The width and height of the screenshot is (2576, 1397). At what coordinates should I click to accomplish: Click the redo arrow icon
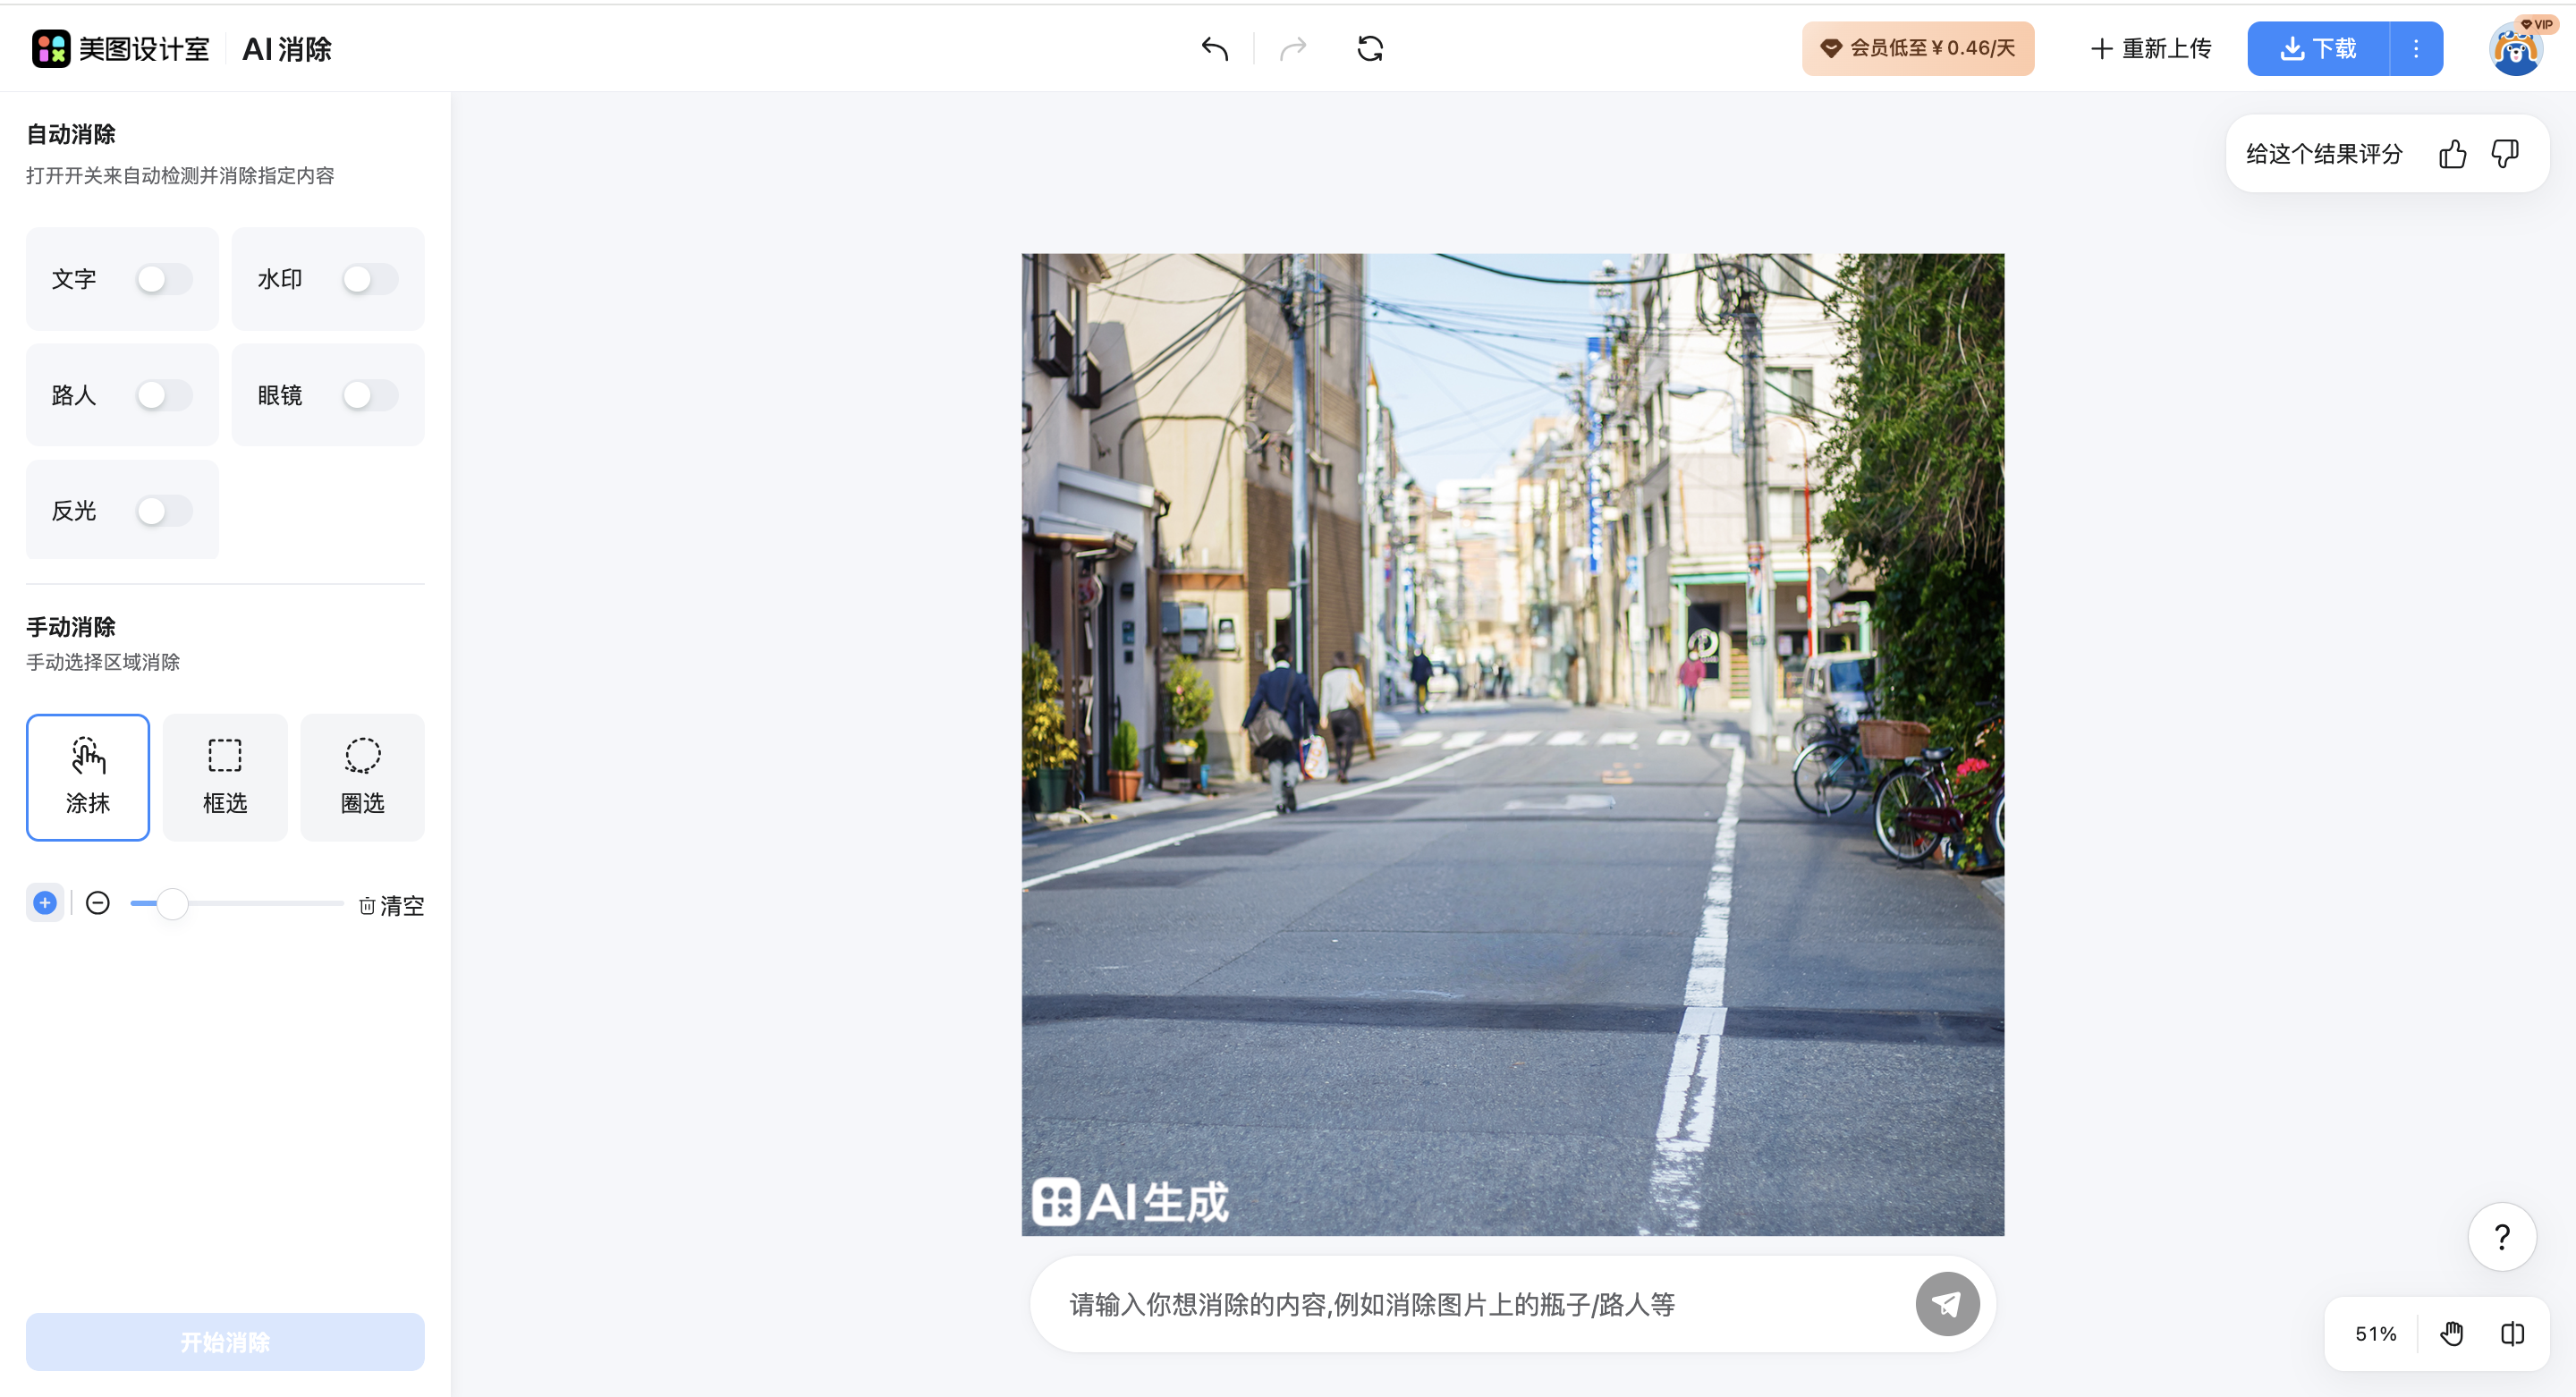click(x=1293, y=48)
